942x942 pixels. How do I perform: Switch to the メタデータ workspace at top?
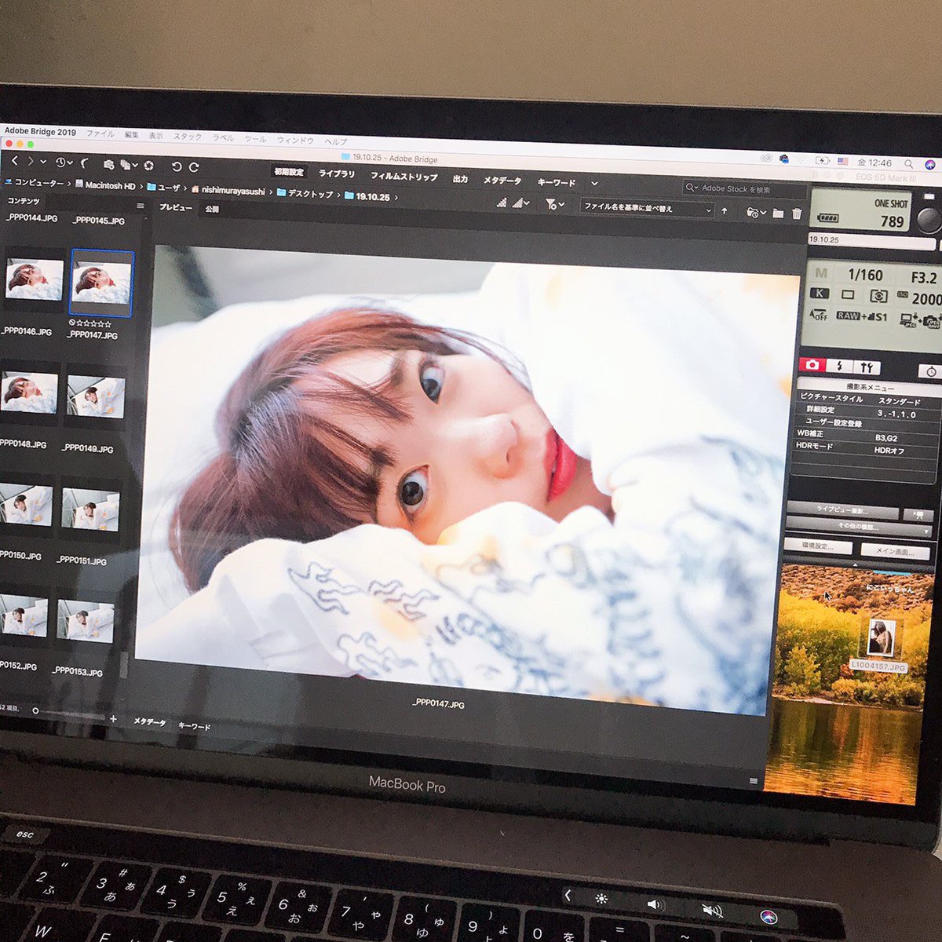(502, 181)
